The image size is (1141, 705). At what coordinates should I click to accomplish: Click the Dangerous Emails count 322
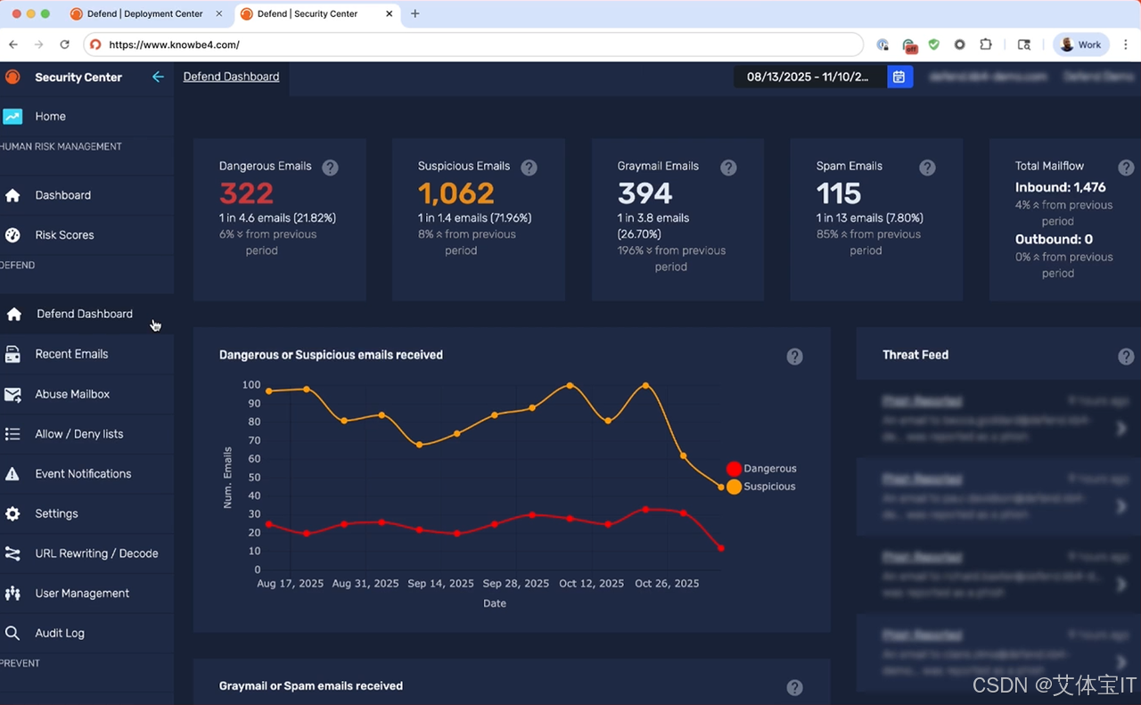(246, 193)
